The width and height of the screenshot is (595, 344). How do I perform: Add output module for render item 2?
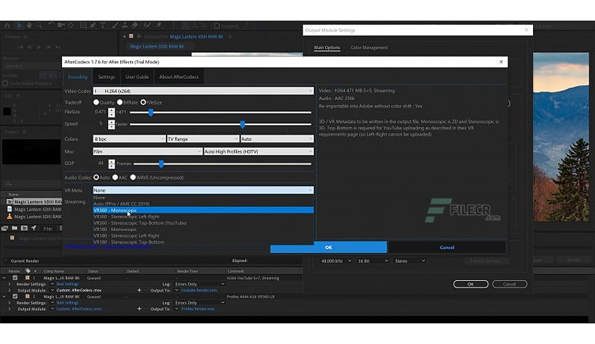click(x=139, y=308)
